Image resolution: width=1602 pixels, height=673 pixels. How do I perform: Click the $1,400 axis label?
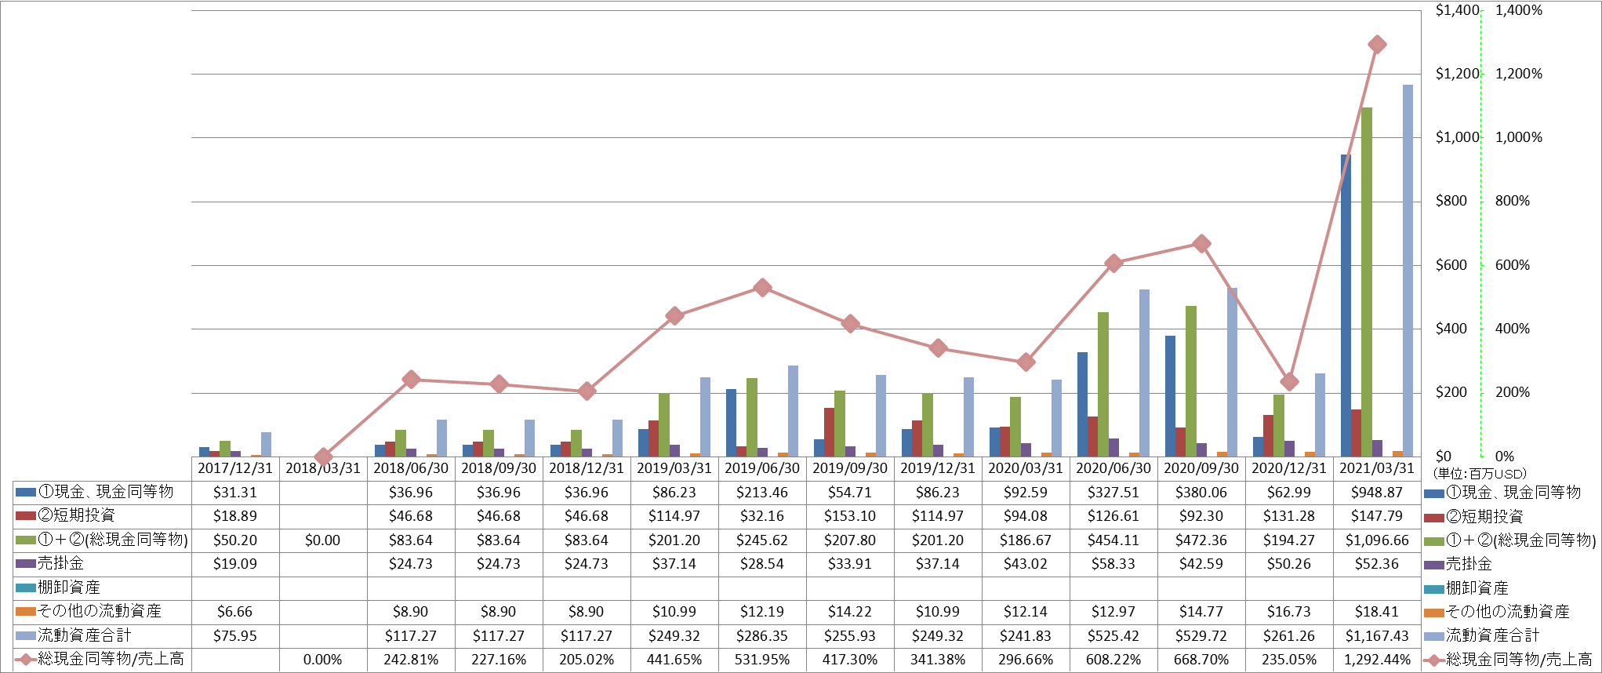(x=1456, y=10)
